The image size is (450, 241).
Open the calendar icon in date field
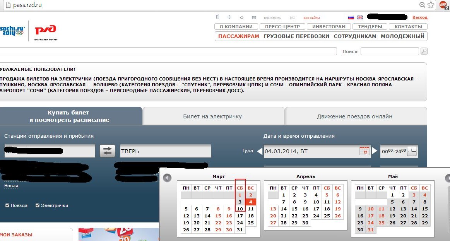pyautogui.click(x=364, y=151)
